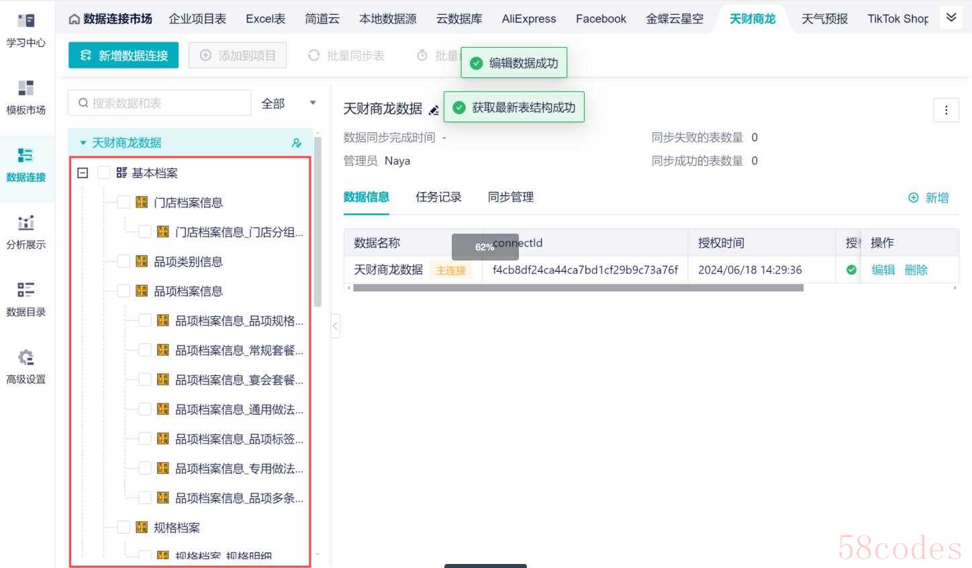Select the 规格档案 checkbox

click(124, 527)
